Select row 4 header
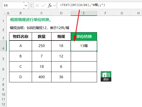The image size is (142, 107). [x=3, y=46]
